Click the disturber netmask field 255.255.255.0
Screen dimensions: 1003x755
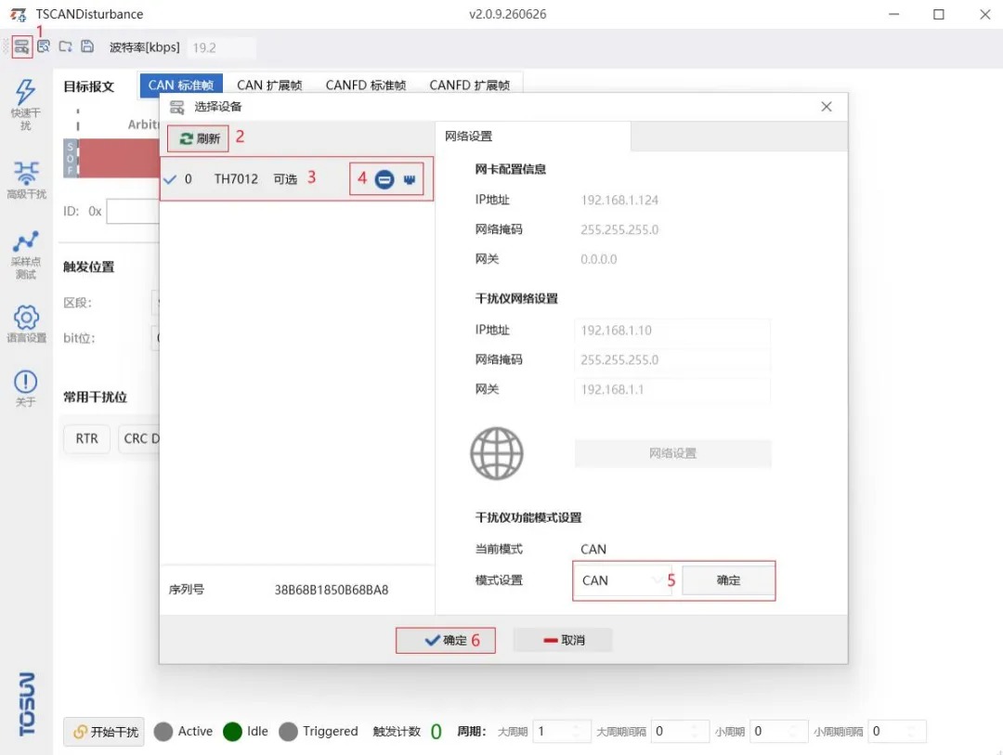click(x=672, y=359)
